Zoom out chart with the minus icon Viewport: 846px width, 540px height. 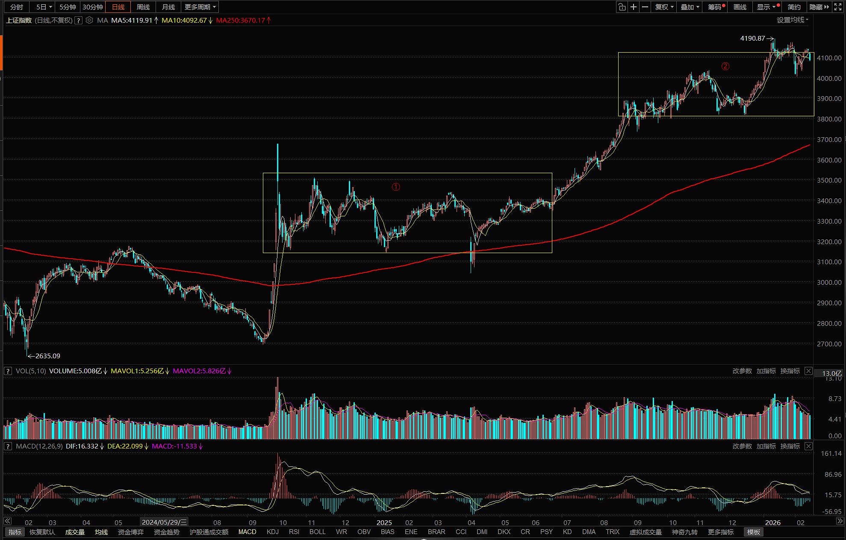pyautogui.click(x=645, y=7)
